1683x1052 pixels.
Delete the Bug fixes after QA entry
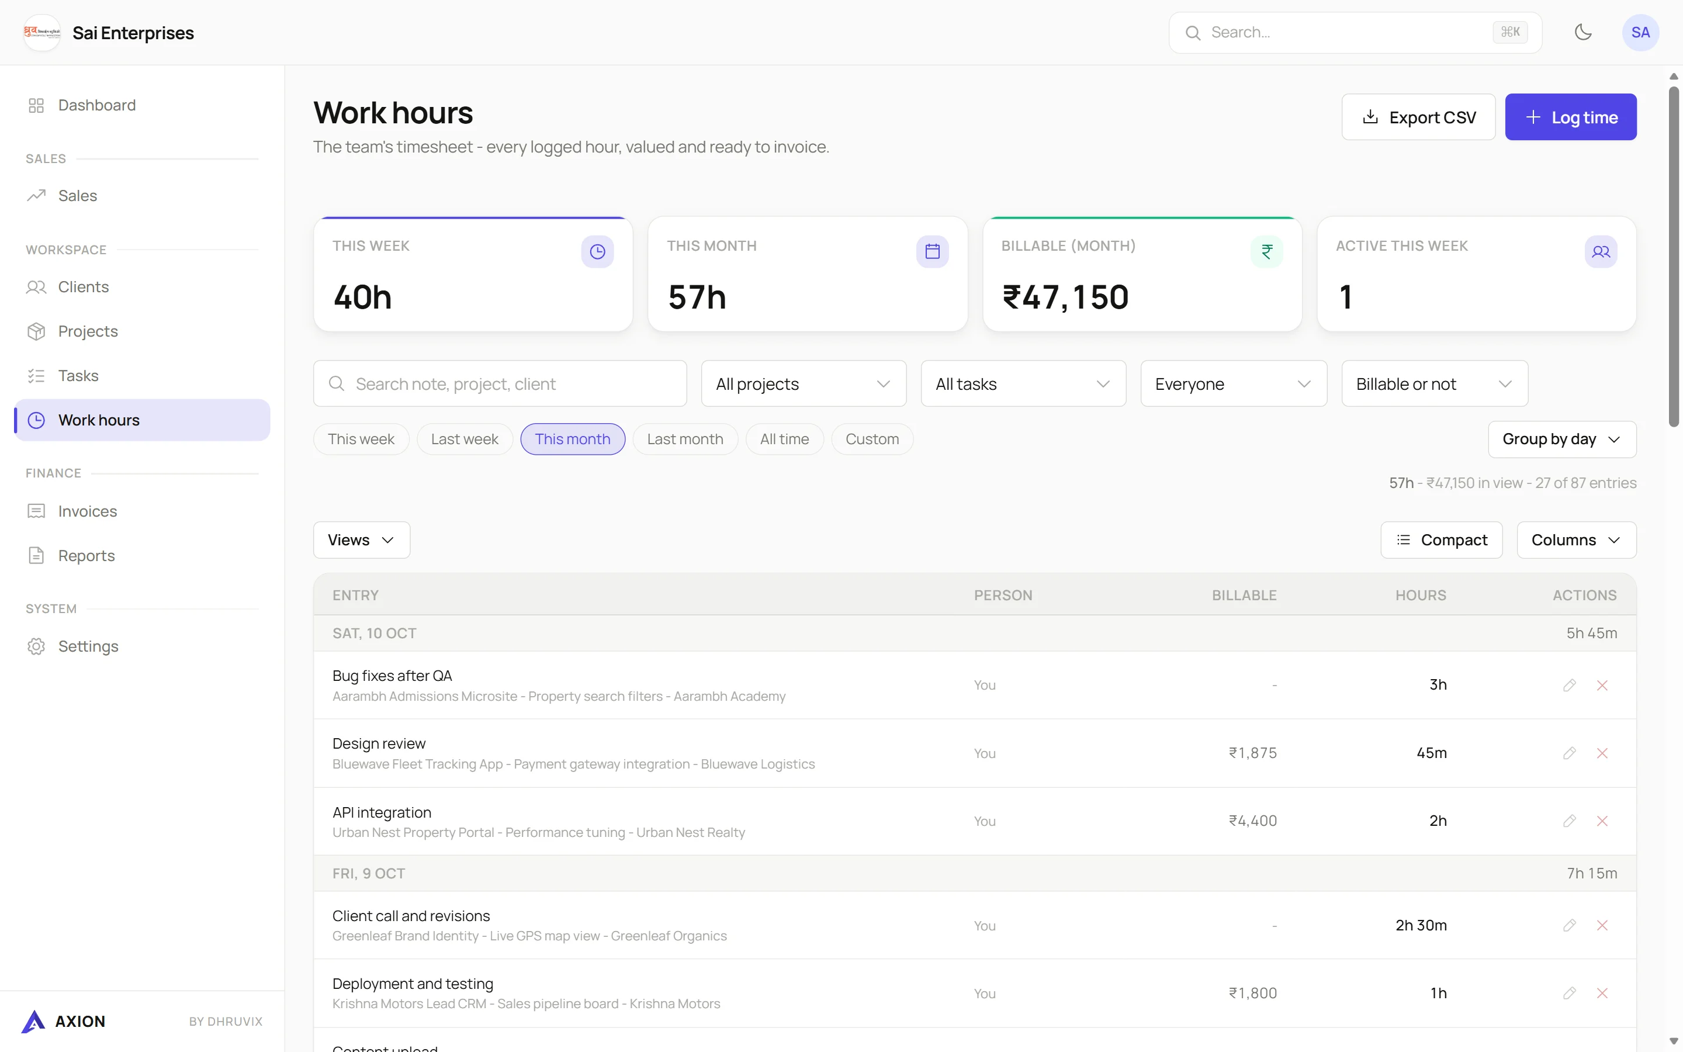tap(1602, 686)
